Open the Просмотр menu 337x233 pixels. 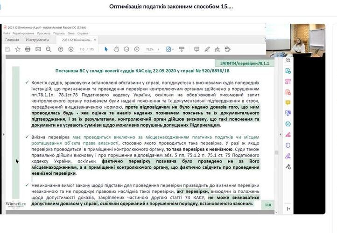point(43,34)
